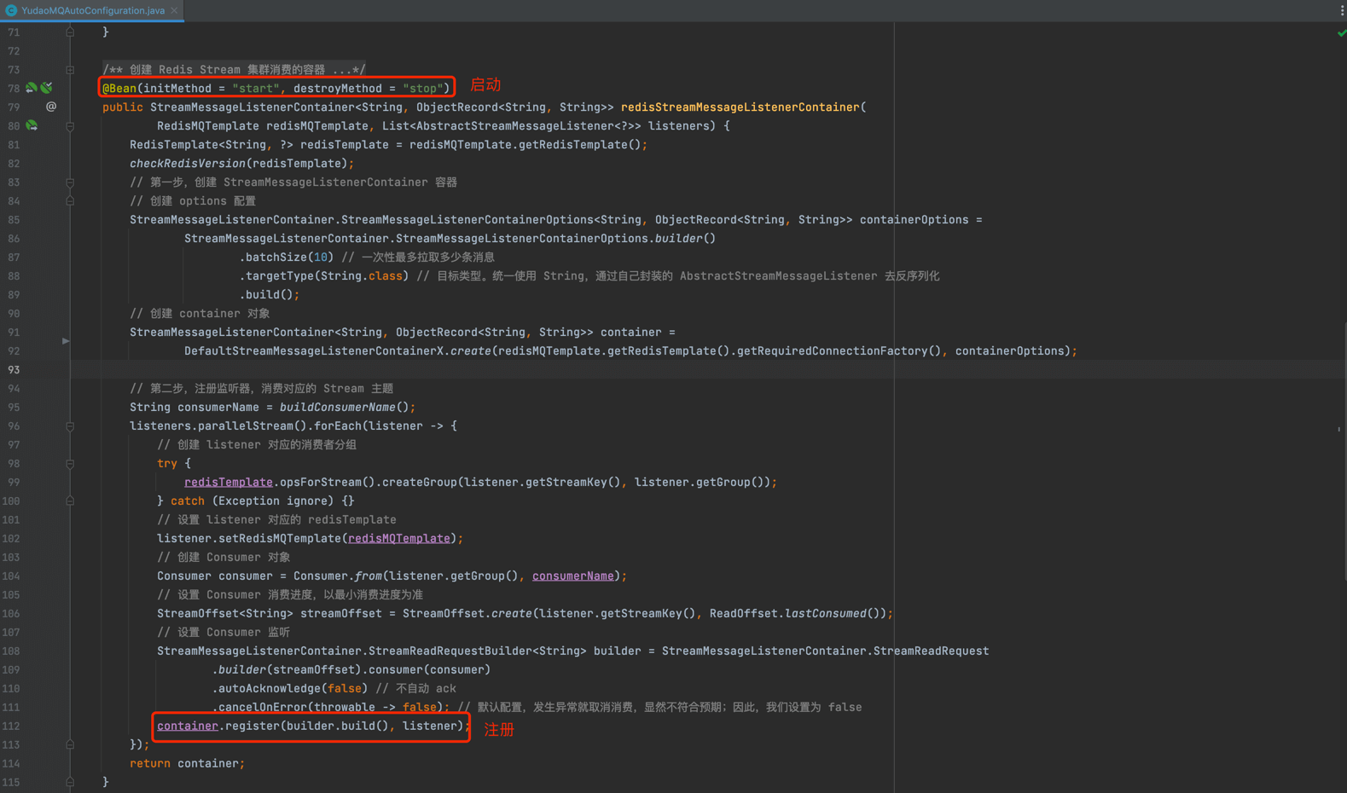Expand collapsed Javadoc comment at line 73
1347x793 pixels.
coord(70,70)
